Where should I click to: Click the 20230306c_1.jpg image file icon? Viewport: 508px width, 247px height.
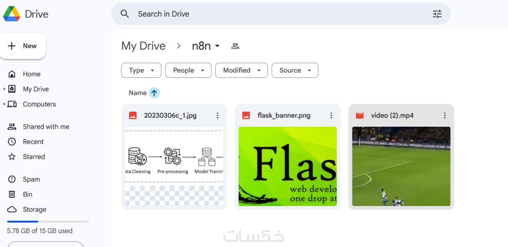133,116
